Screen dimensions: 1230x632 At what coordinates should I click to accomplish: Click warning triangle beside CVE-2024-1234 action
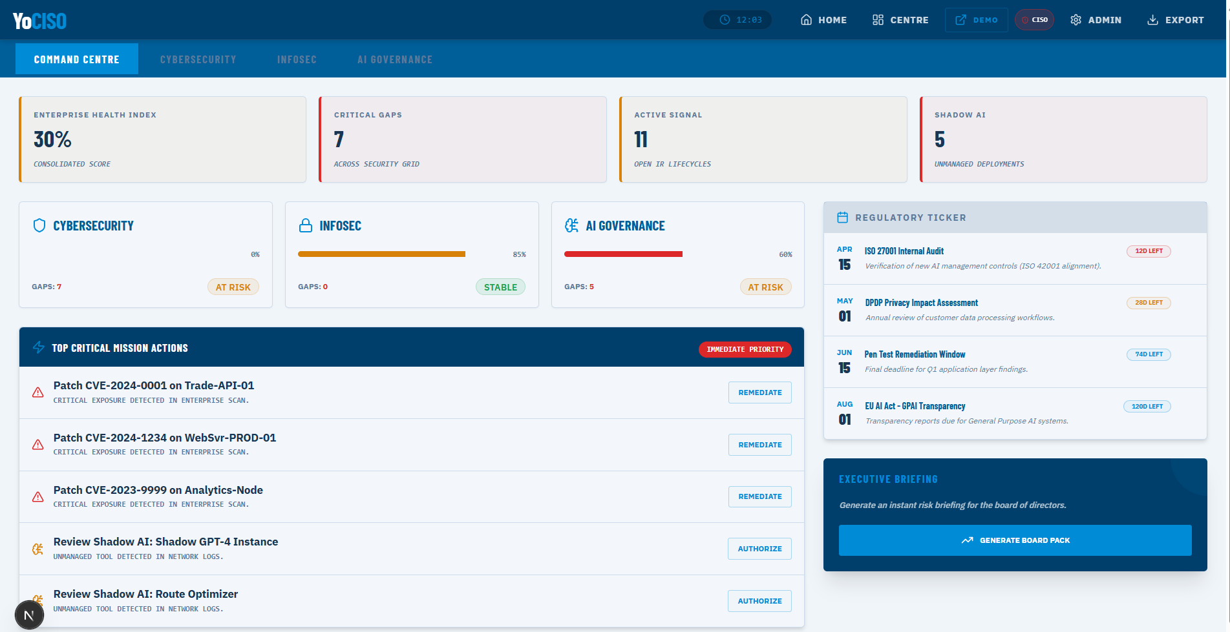(38, 445)
